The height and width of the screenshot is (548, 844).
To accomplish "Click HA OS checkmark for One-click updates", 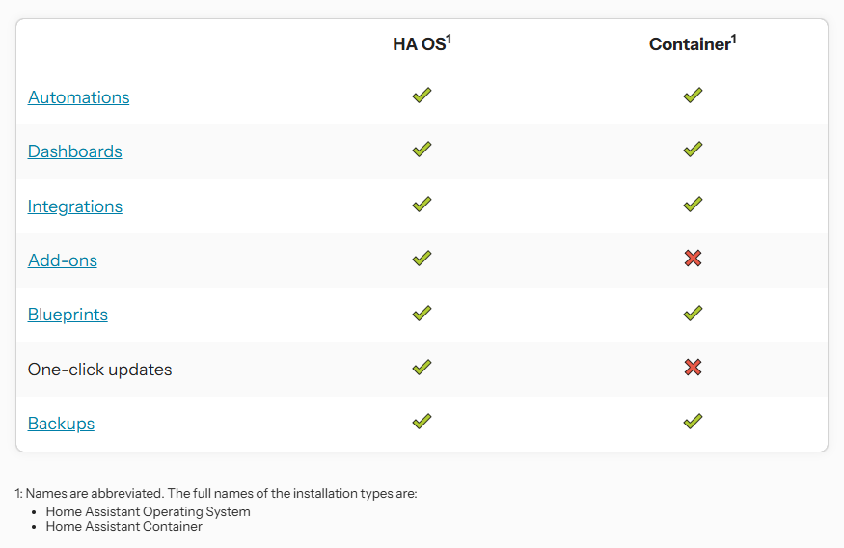I will pos(422,368).
